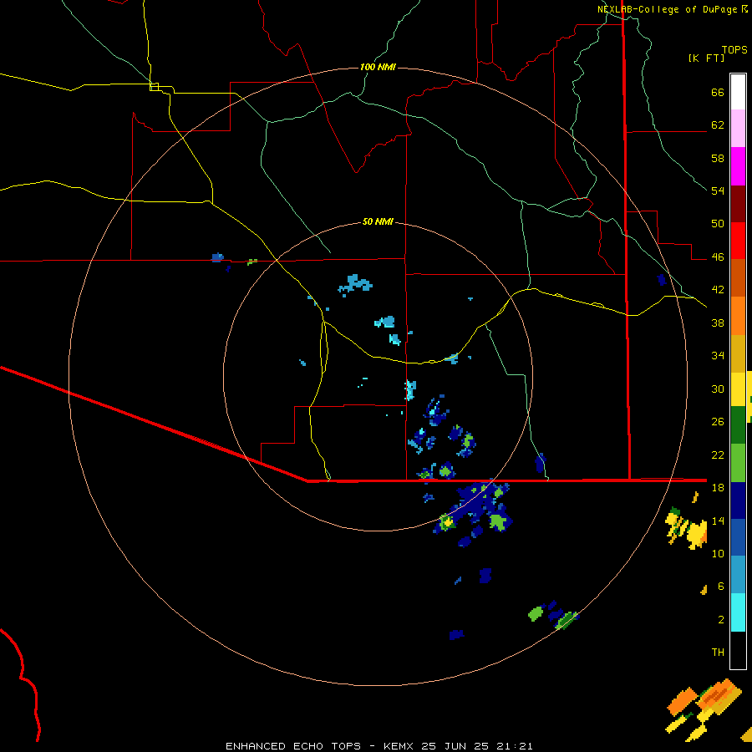Click the legend value "42"
The image size is (752, 752).
tap(718, 290)
